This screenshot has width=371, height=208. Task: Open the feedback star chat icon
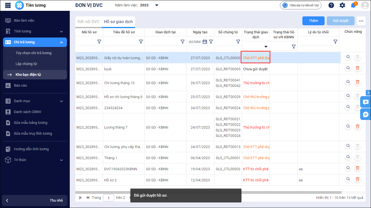[365, 102]
